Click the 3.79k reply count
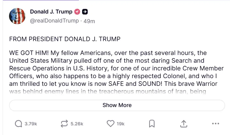The width and height of the screenshot is (230, 135). tap(31, 123)
